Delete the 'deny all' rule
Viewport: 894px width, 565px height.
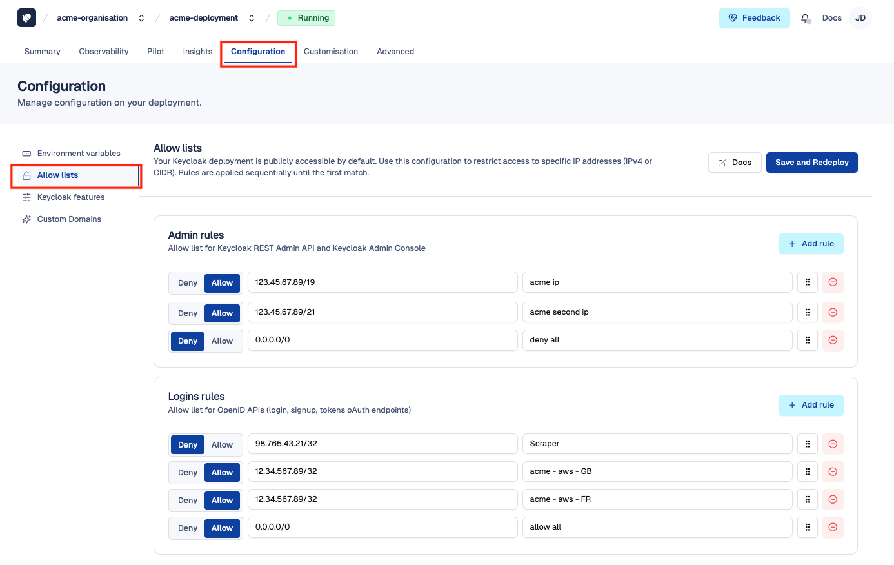[x=833, y=340]
